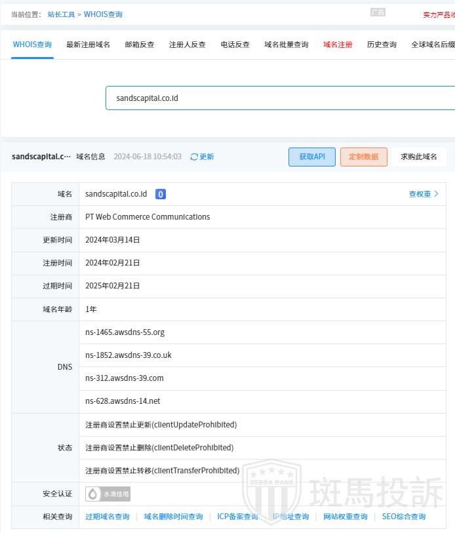Click the red 域名注册 tab
Viewport: 455px width, 533px height.
coord(338,45)
